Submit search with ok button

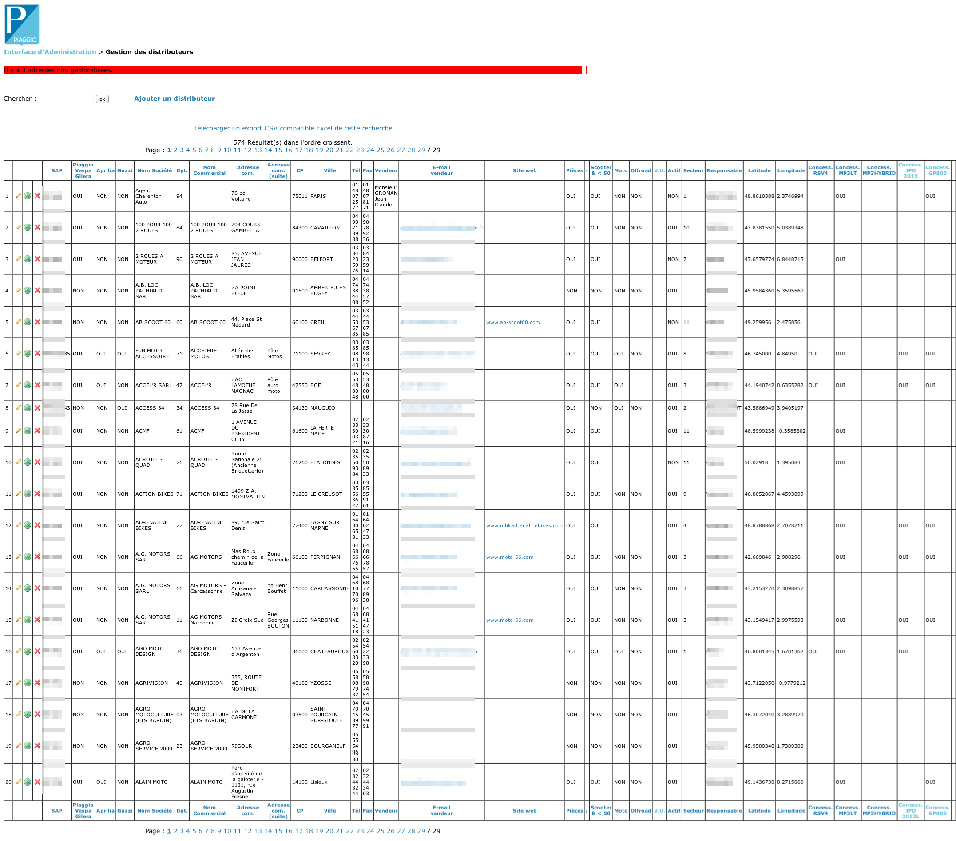coord(102,99)
